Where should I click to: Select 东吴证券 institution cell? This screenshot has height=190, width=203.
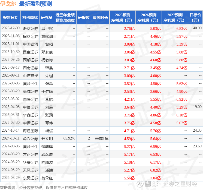coord(31,178)
